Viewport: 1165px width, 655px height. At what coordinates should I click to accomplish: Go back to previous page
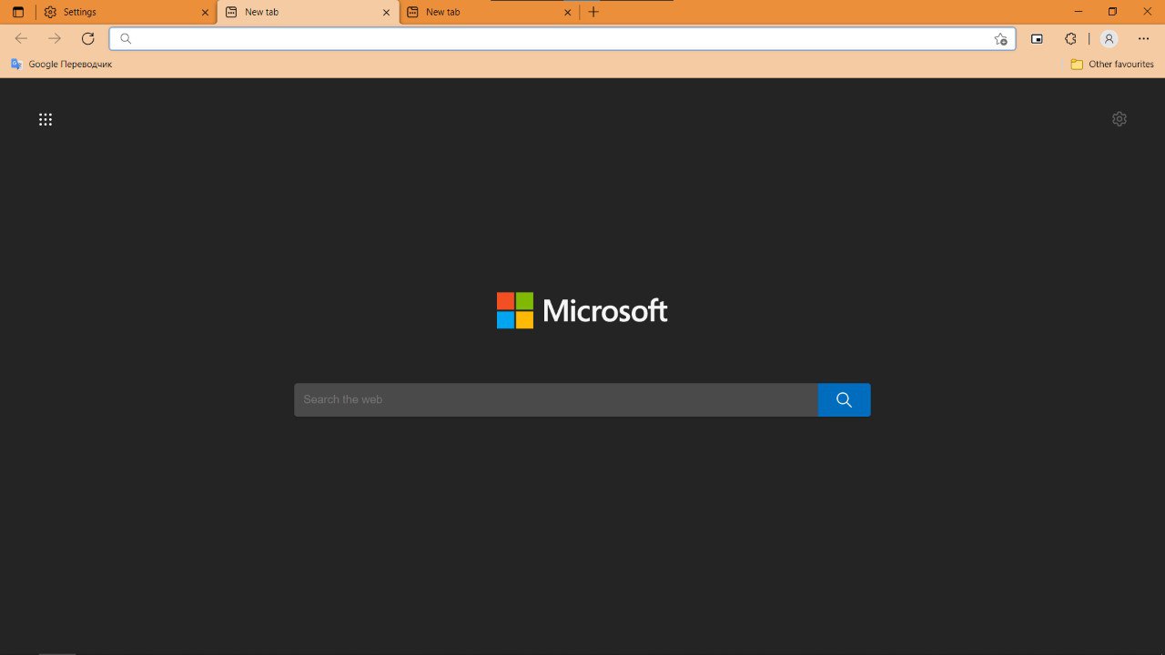pyautogui.click(x=22, y=38)
